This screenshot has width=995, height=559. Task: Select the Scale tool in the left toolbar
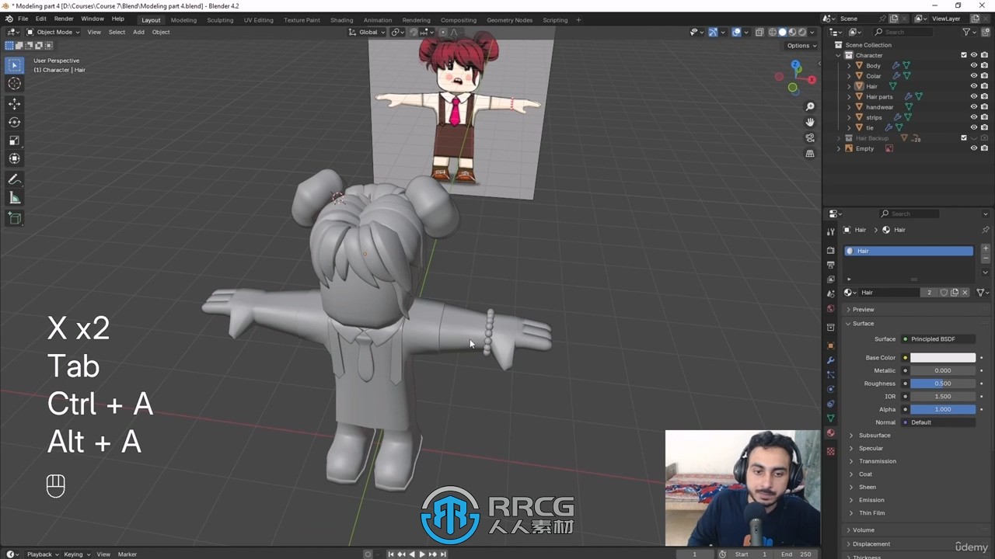(x=14, y=141)
